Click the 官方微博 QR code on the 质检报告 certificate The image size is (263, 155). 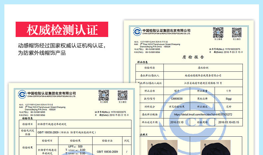[x=218, y=33]
